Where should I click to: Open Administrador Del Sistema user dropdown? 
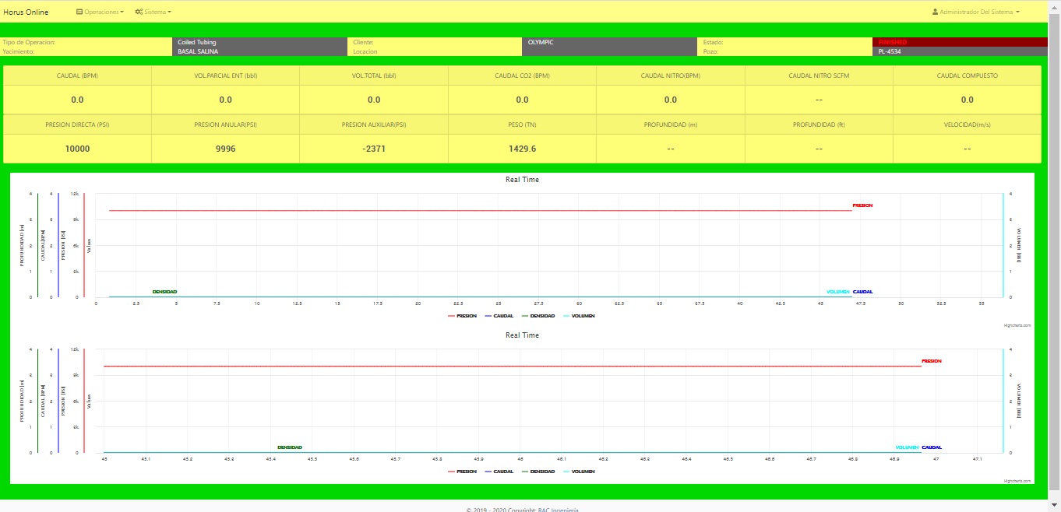coord(977,12)
